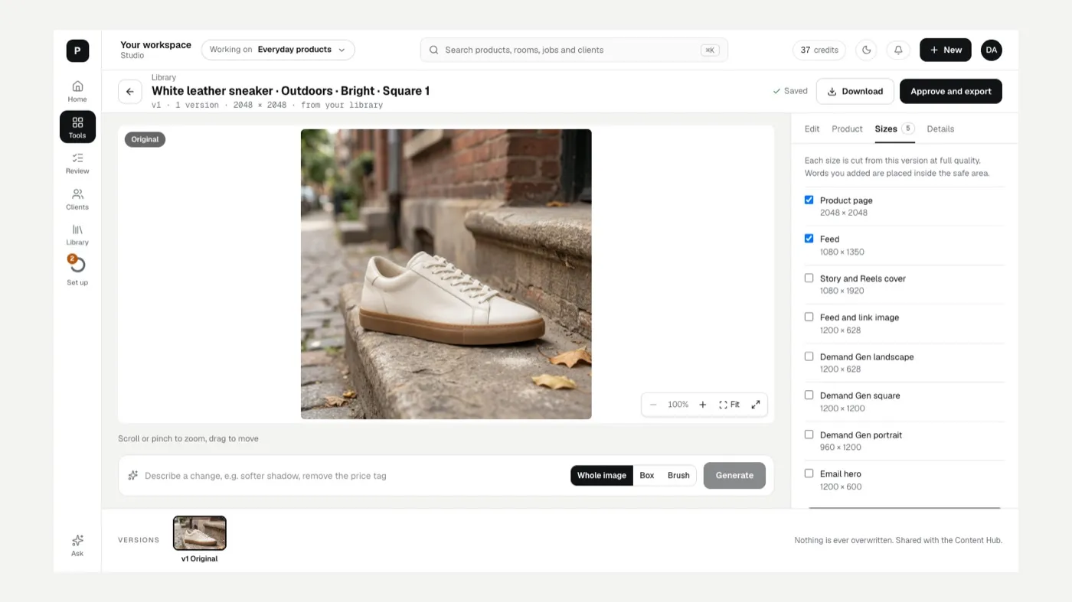Check the Story and Reels cover size

809,278
